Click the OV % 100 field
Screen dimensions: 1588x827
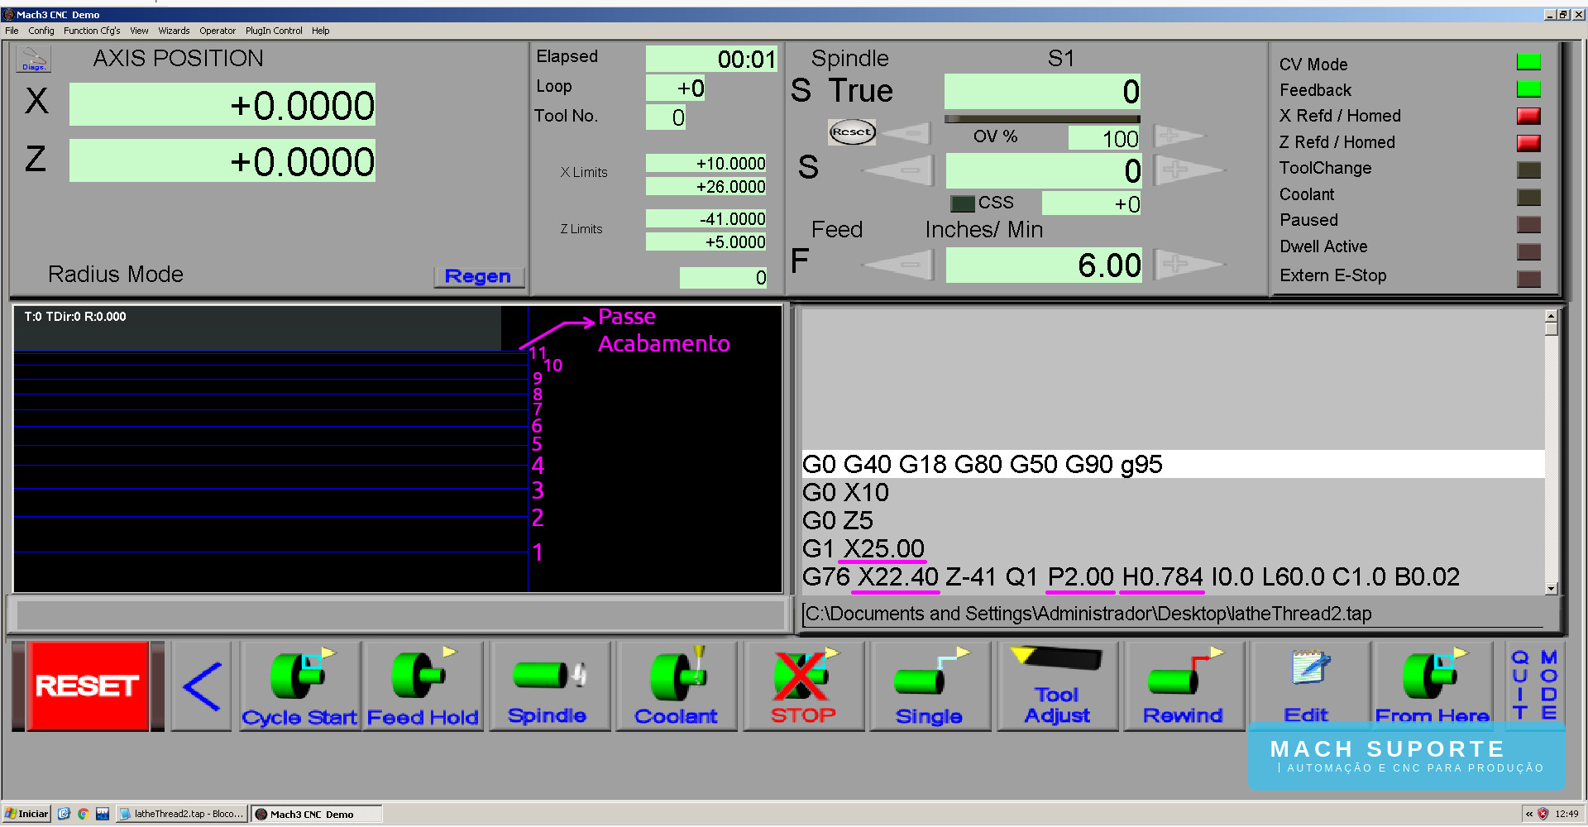pos(1104,138)
